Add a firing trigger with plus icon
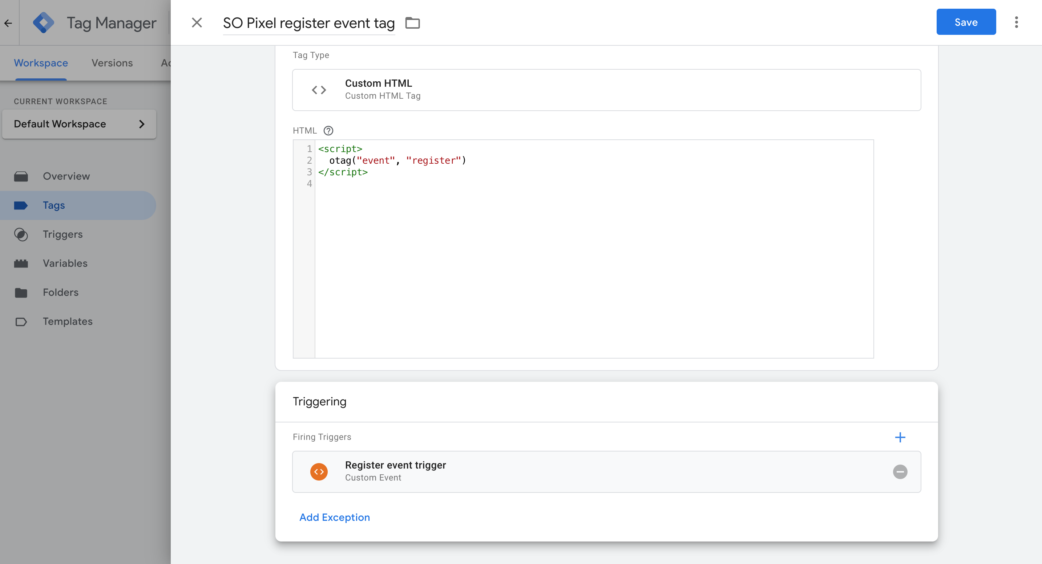Image resolution: width=1042 pixels, height=564 pixels. point(900,437)
